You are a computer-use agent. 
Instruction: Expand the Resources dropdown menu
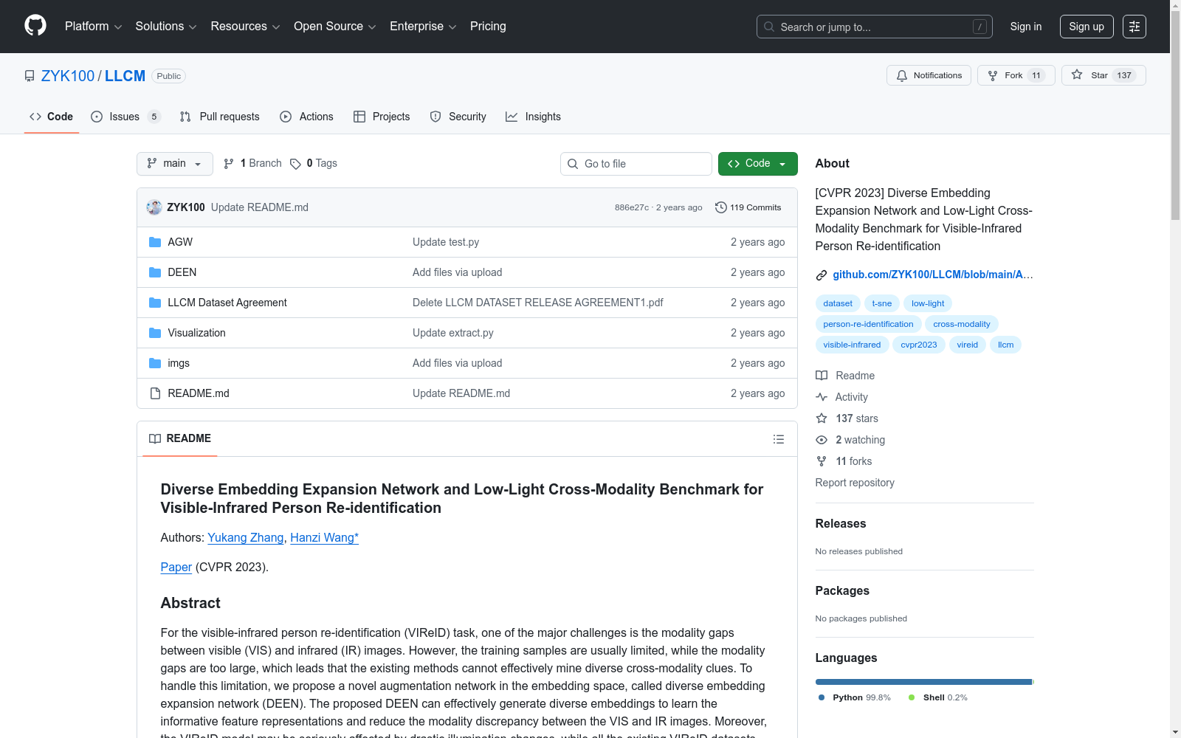[245, 27]
